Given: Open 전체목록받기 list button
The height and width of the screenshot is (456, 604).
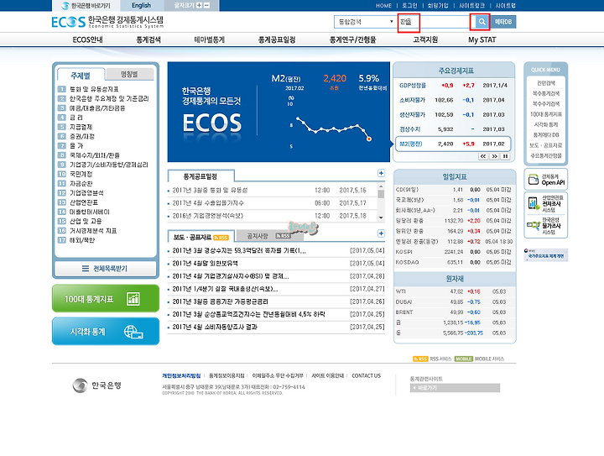Looking at the screenshot, I should [106, 269].
